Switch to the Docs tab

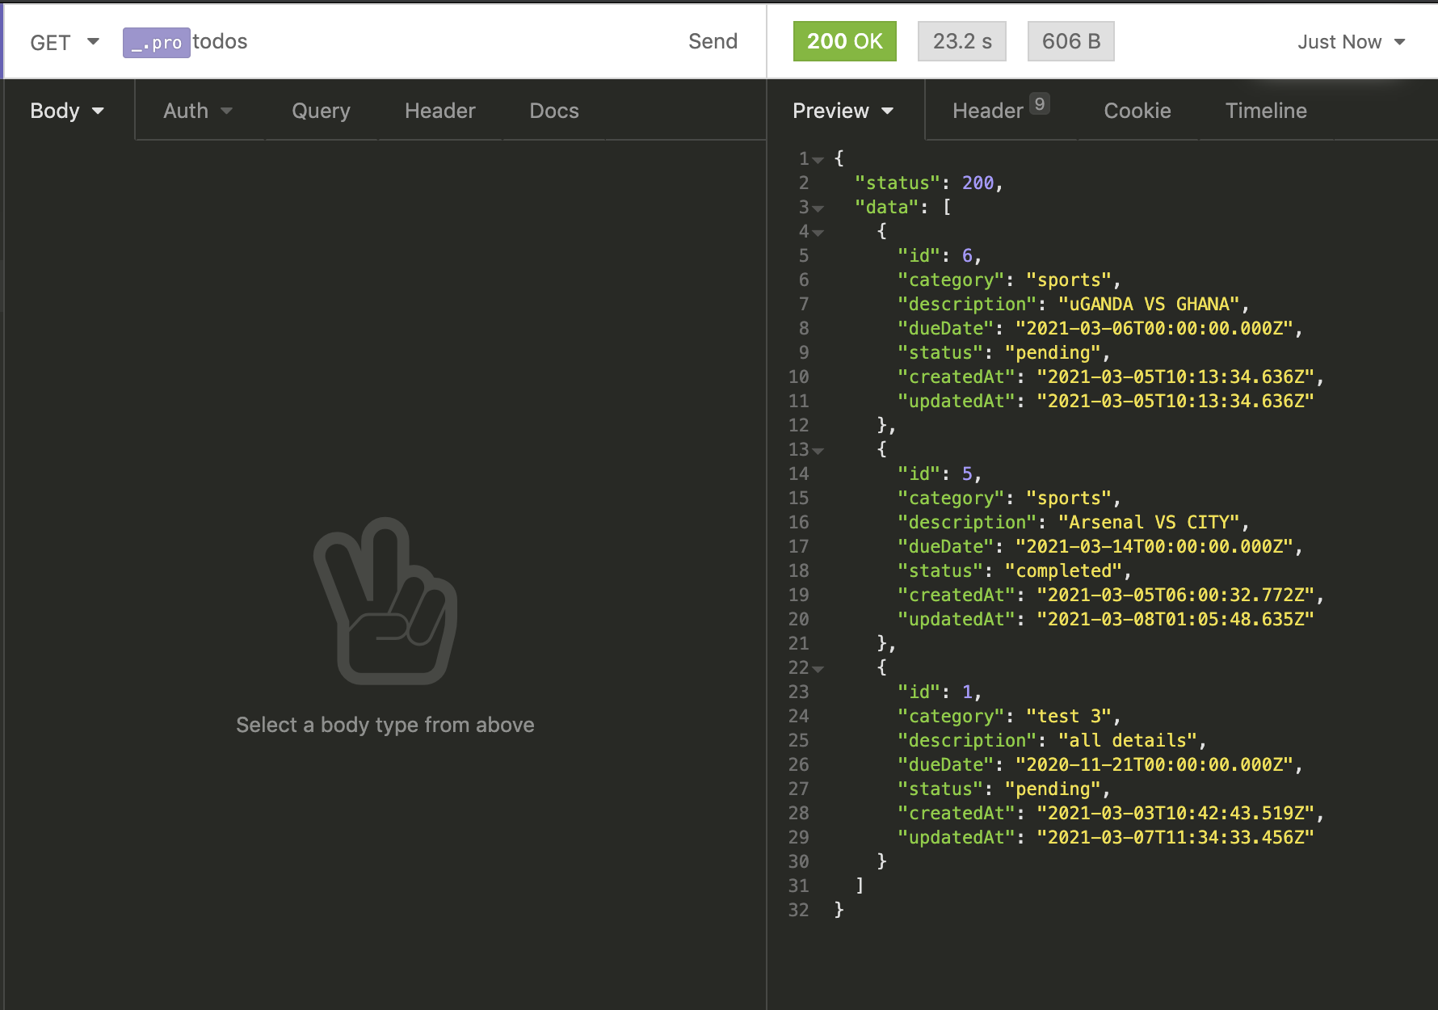point(554,111)
